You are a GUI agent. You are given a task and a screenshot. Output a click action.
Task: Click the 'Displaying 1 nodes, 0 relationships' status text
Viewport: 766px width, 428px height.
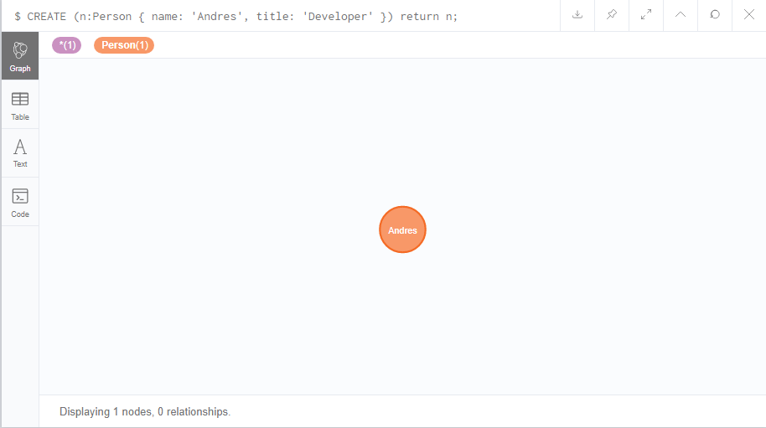point(145,412)
